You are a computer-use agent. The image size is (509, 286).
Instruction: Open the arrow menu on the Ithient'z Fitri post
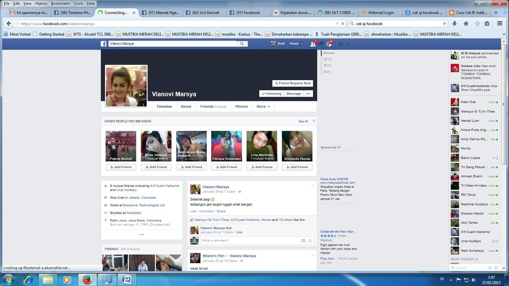coord(313,255)
